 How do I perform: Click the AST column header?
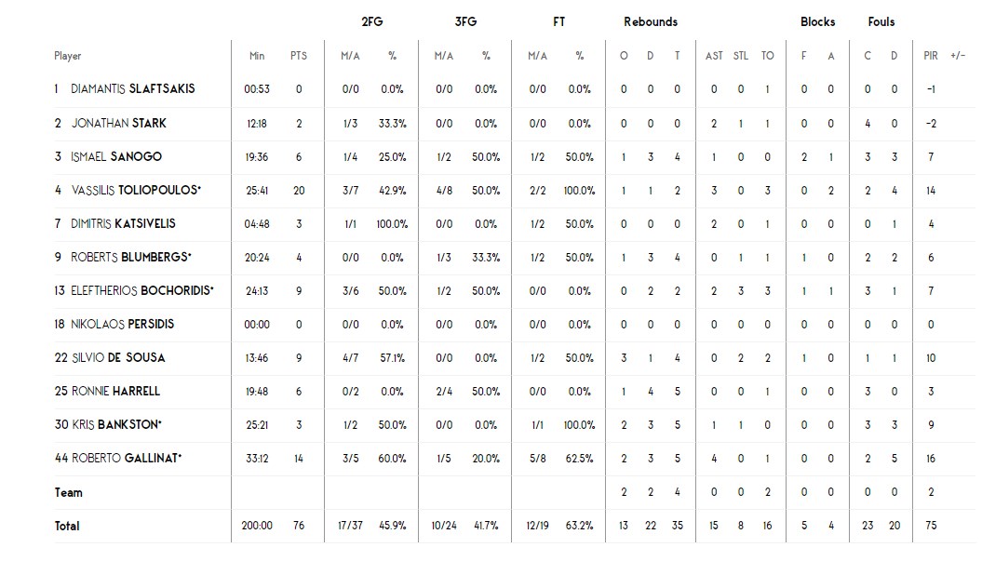pyautogui.click(x=714, y=56)
